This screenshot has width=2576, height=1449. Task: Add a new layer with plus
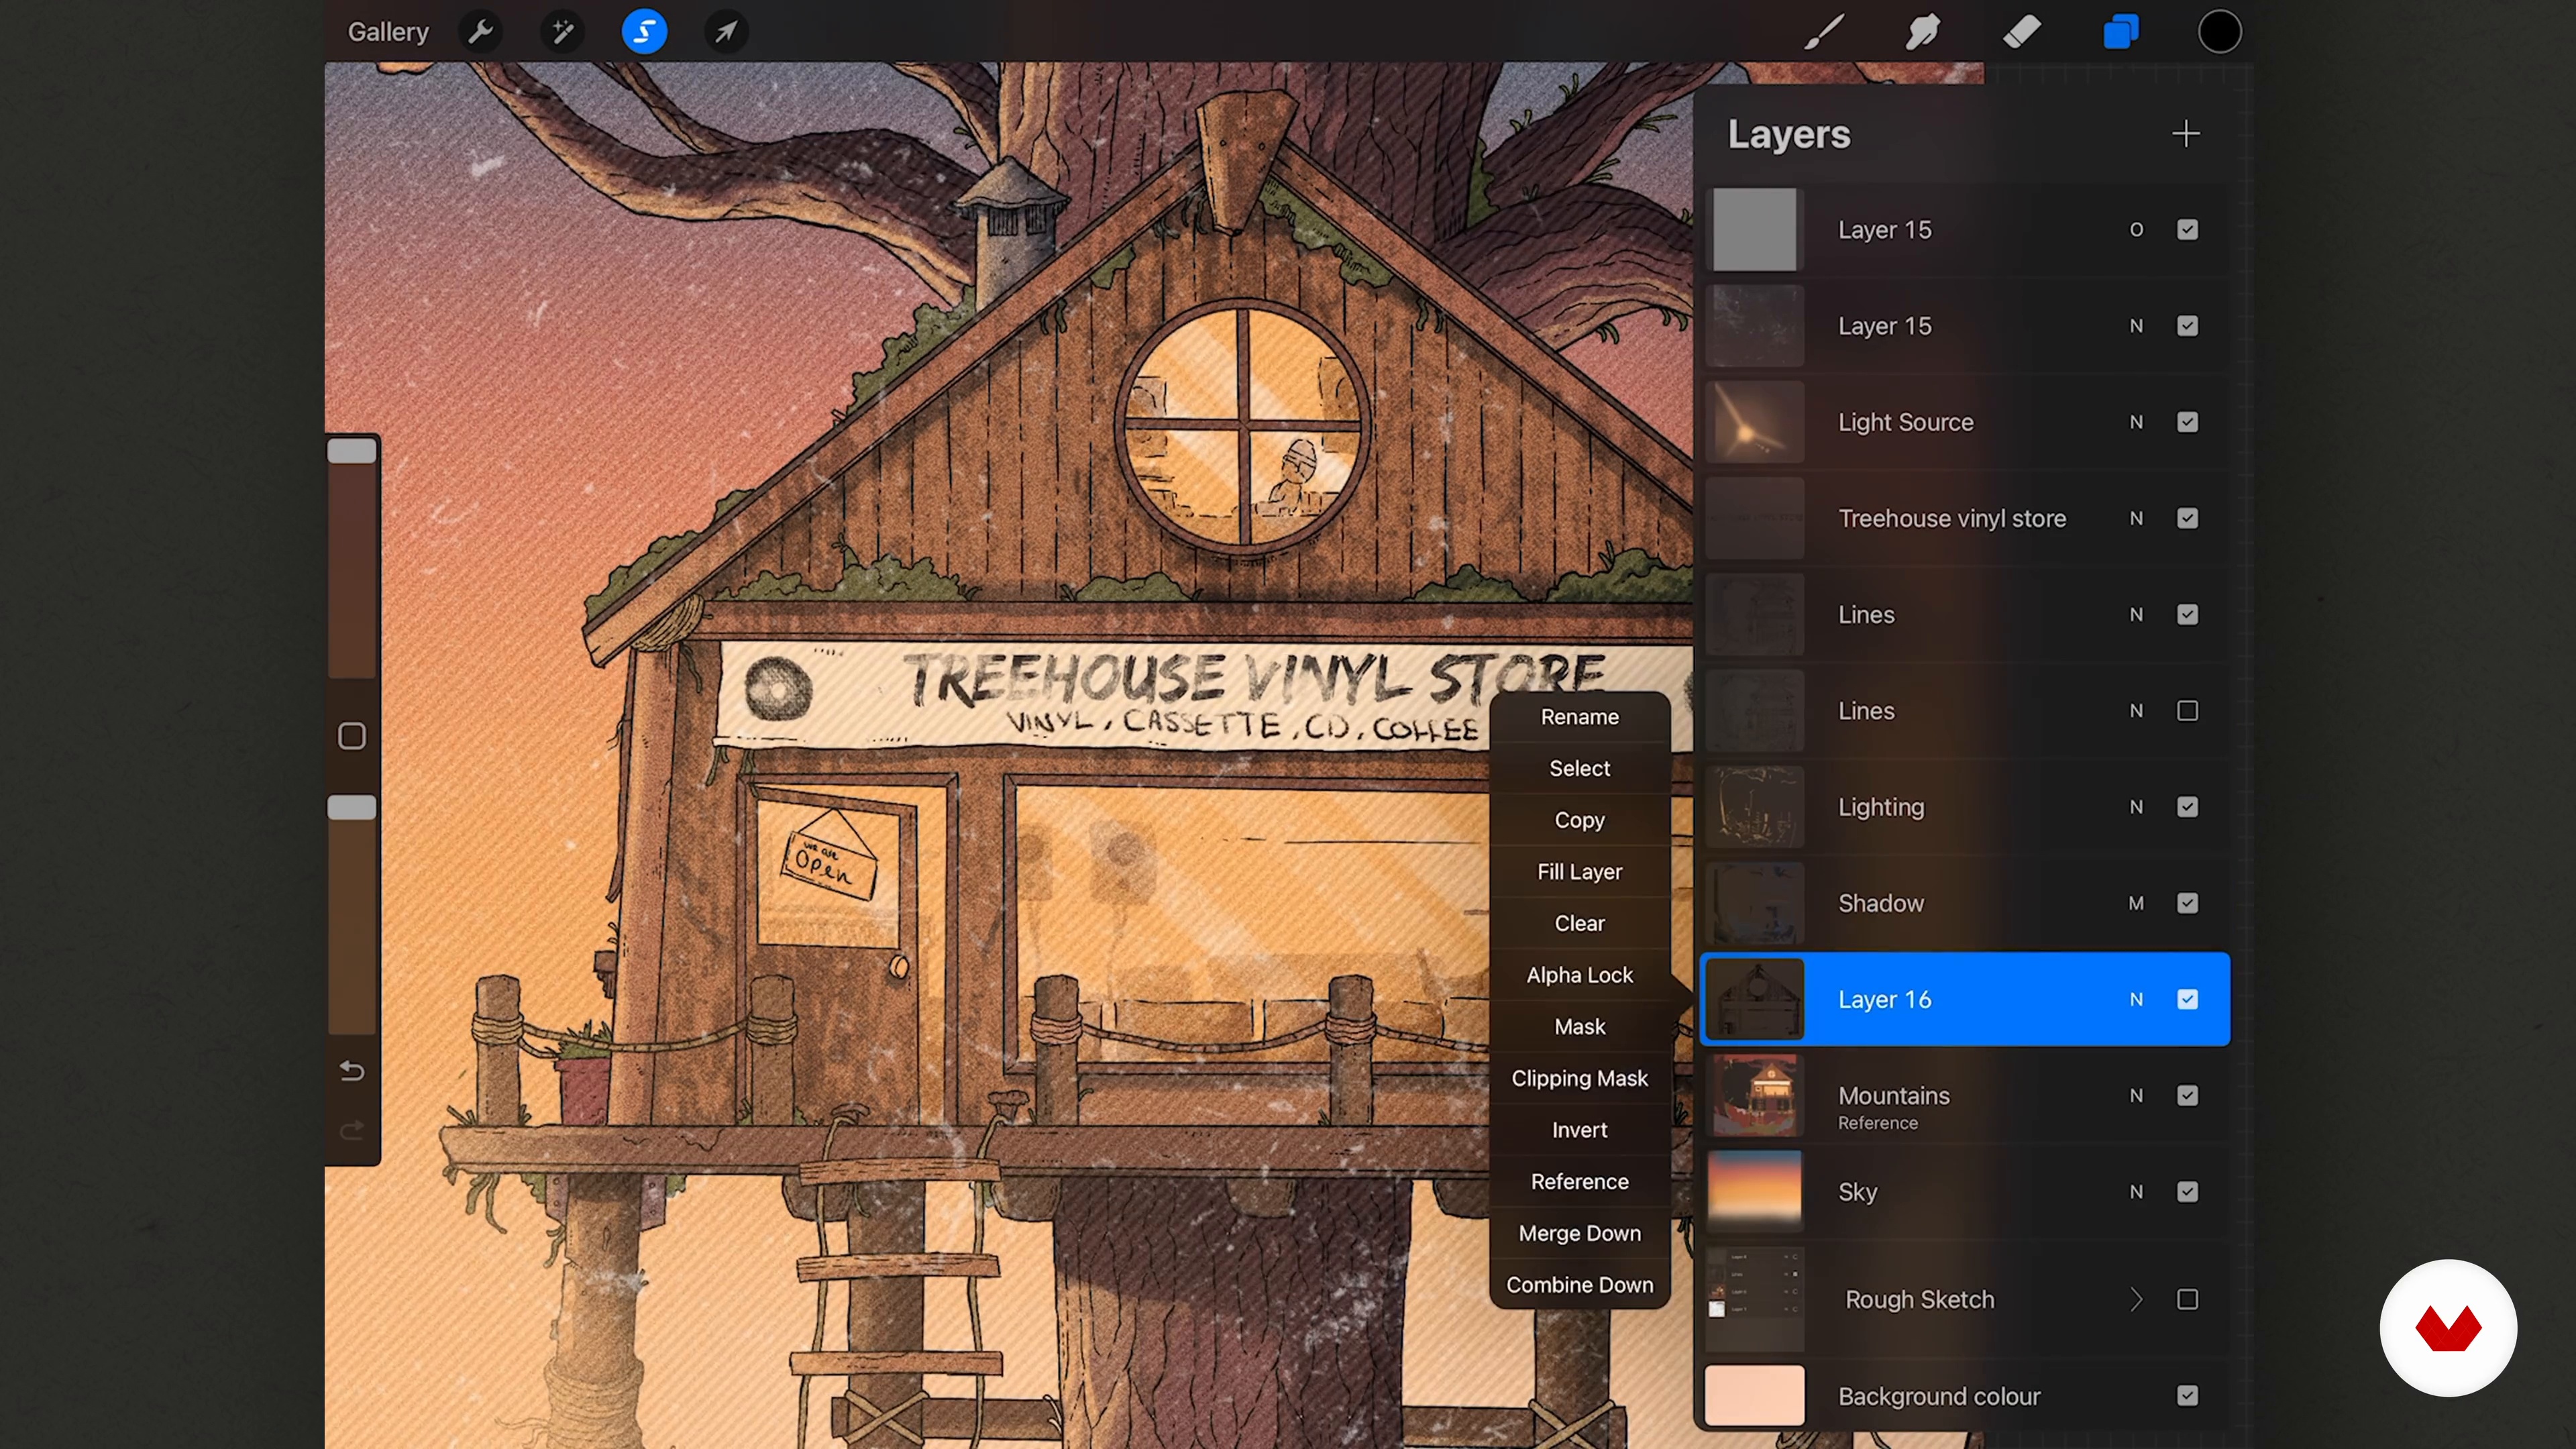click(2186, 134)
